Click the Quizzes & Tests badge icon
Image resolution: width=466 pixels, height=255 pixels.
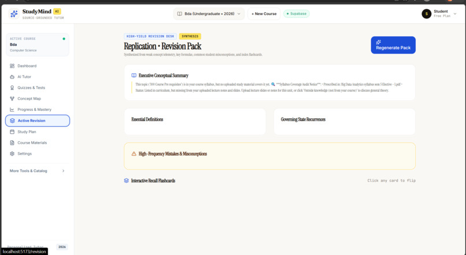12,88
